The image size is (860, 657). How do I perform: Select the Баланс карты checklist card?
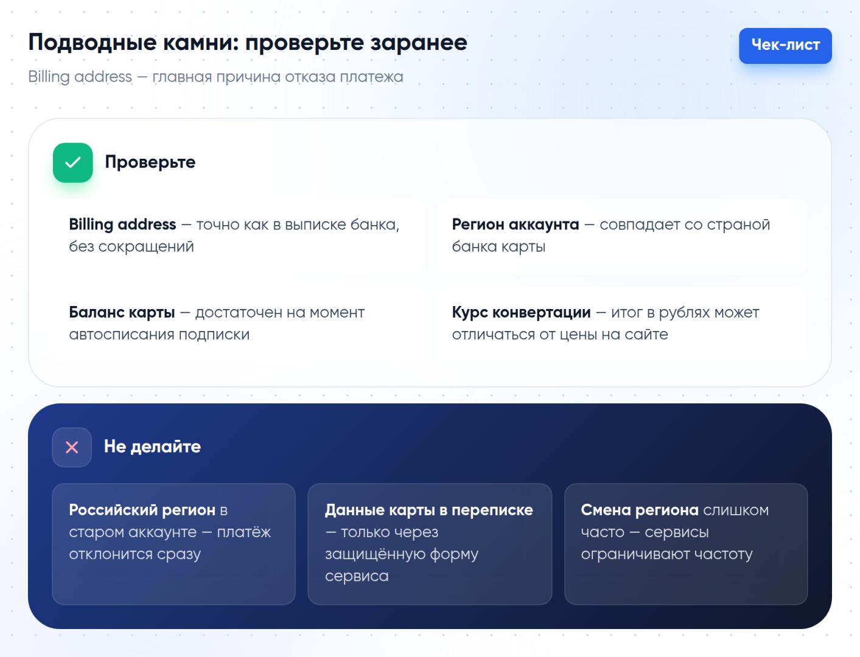[x=238, y=324]
